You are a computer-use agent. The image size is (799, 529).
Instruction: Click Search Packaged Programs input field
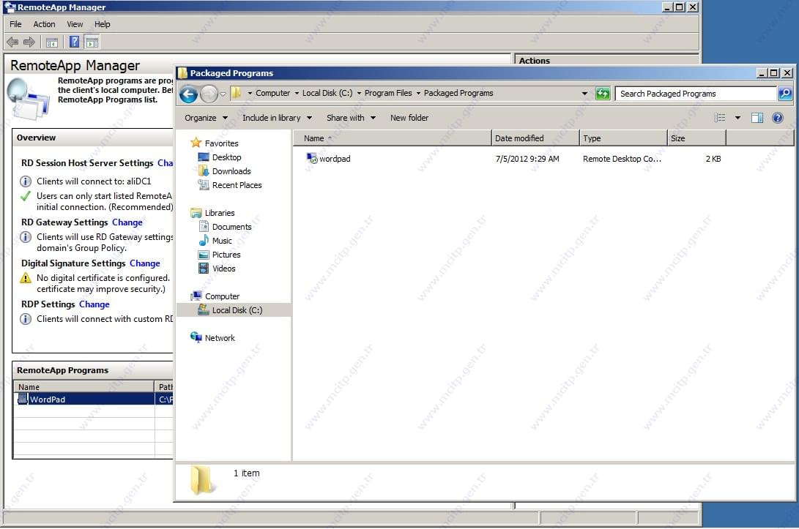pos(696,94)
